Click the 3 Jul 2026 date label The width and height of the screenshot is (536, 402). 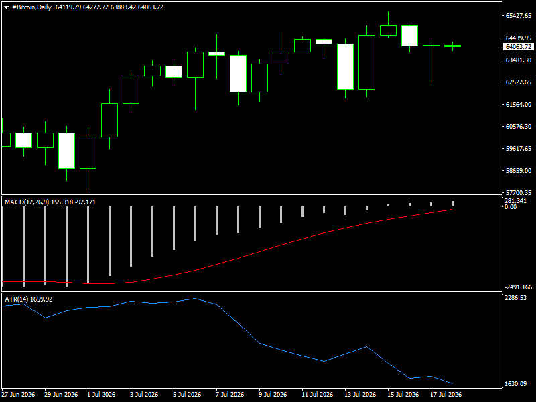[x=144, y=394]
